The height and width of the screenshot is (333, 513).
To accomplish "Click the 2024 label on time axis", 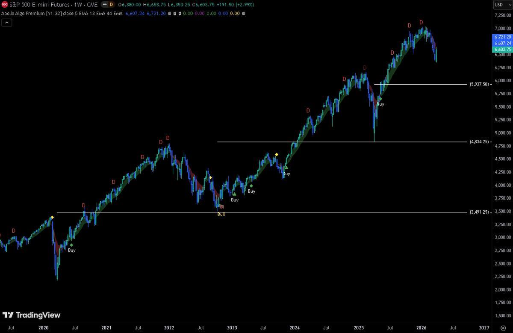I will click(x=295, y=327).
